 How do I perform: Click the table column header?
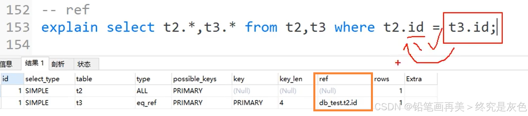105,79
